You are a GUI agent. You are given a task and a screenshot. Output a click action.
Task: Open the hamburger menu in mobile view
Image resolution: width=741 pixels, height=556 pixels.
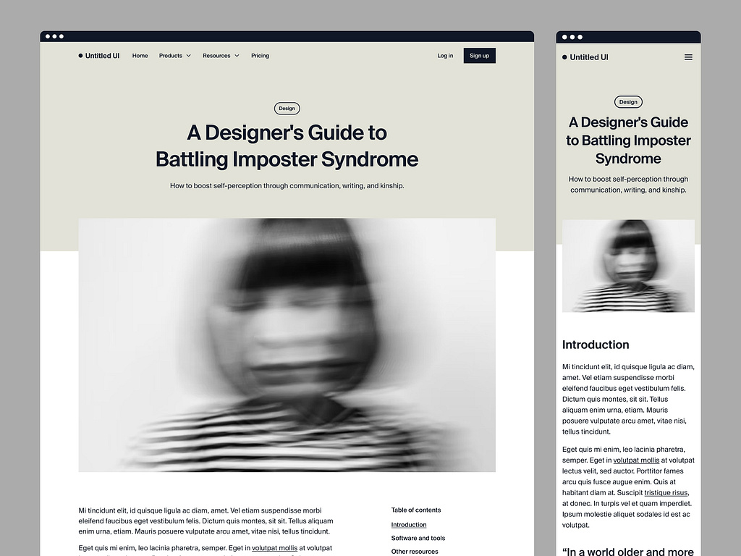[688, 57]
